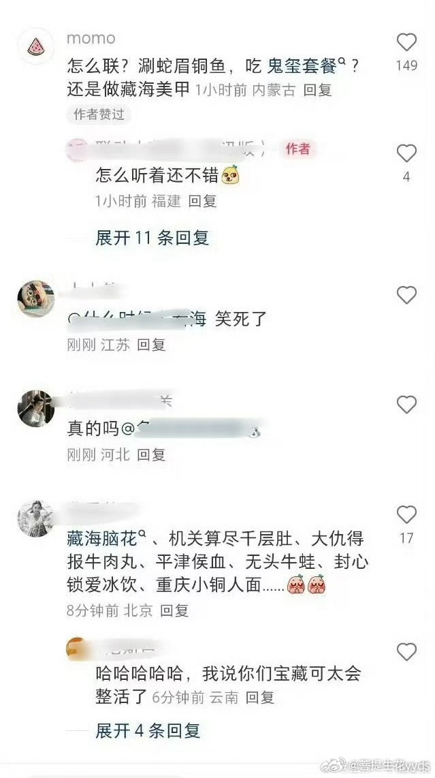Like the Hebei comment "真的吗"
Screen dimensions: 435x778
point(406,405)
